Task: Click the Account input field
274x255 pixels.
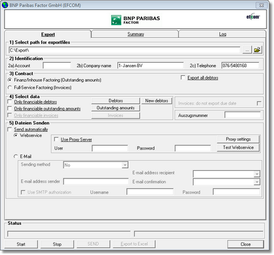Action: 57,65
